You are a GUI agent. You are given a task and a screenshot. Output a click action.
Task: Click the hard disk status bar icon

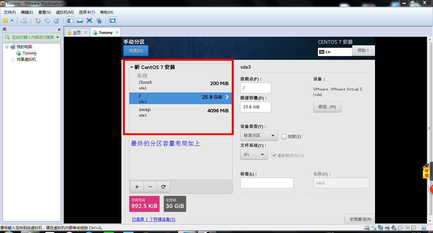coord(367,228)
